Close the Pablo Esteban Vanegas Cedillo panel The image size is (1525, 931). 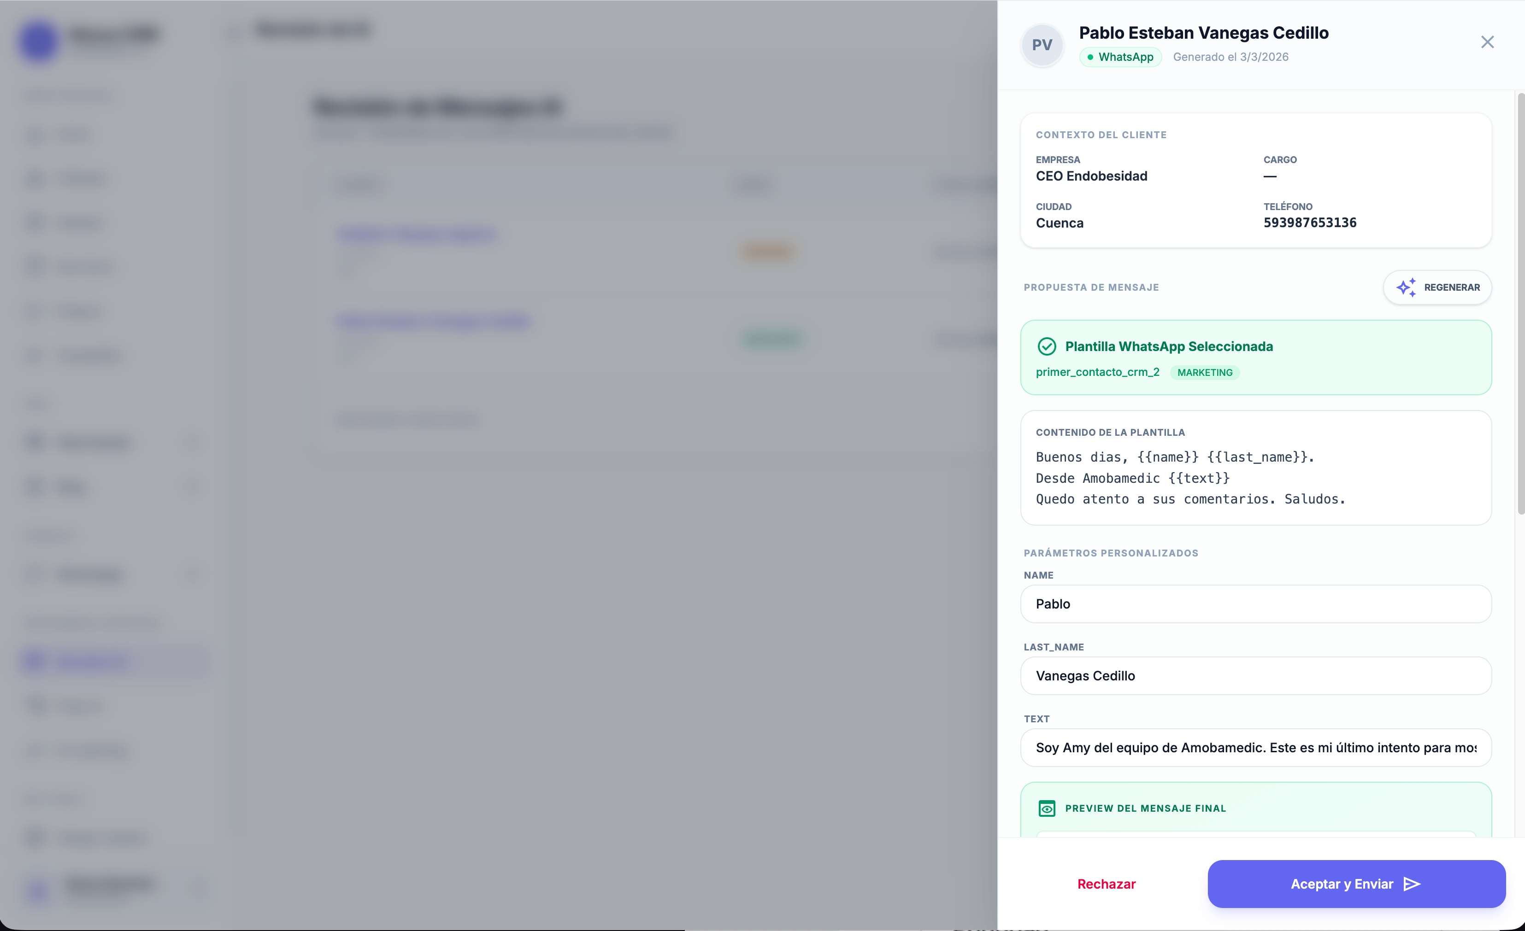click(1488, 42)
